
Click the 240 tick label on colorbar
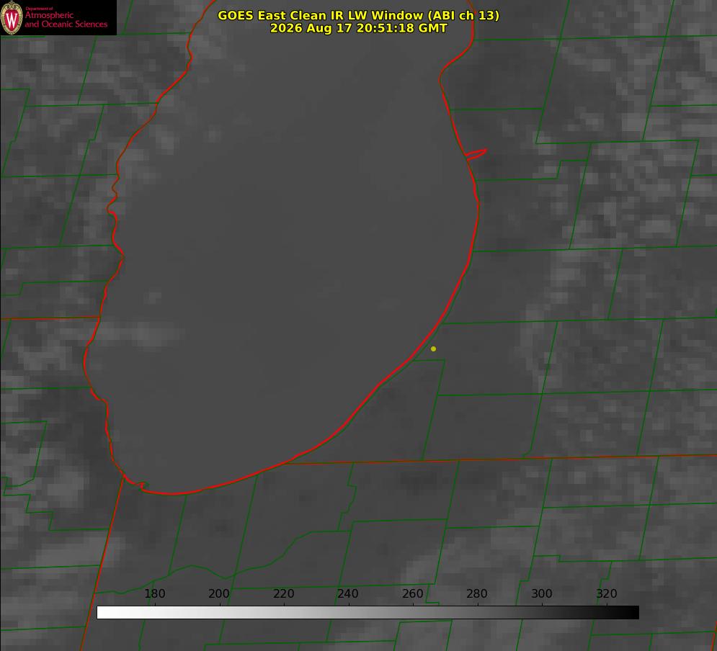click(x=348, y=593)
